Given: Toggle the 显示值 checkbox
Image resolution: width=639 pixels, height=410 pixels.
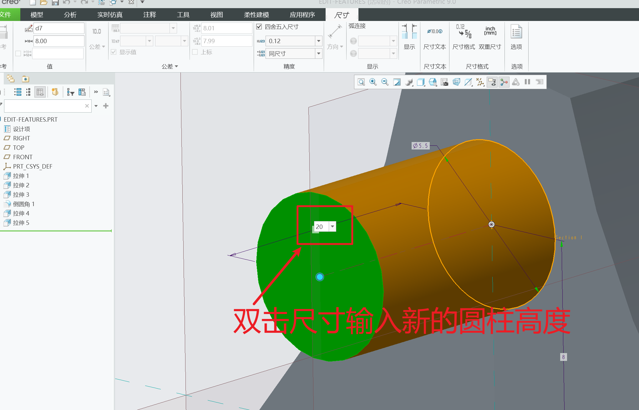Looking at the screenshot, I should point(114,52).
